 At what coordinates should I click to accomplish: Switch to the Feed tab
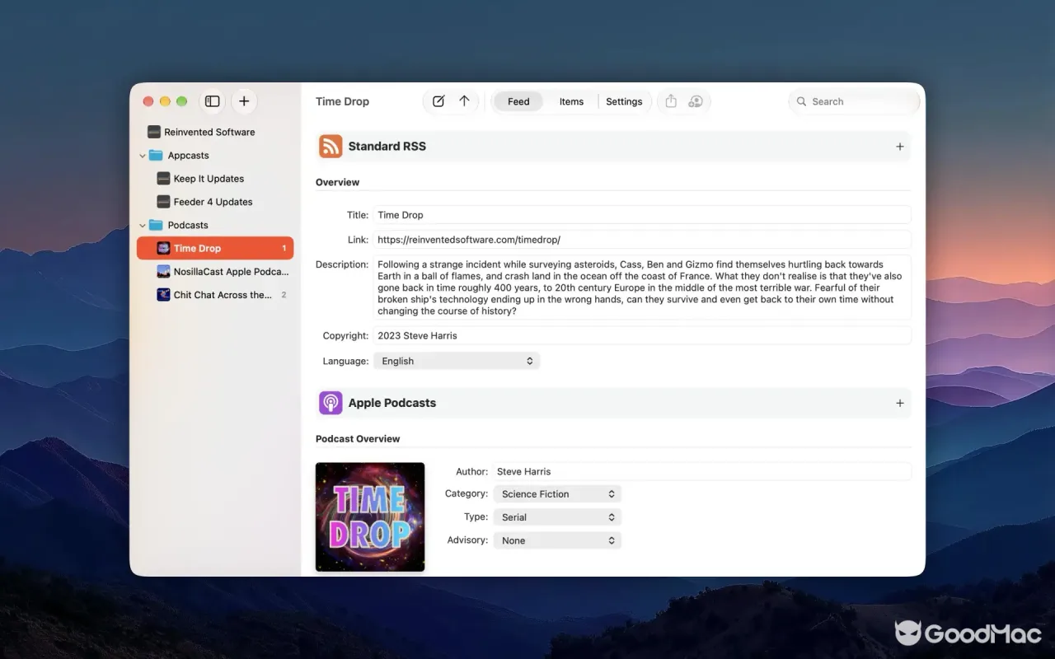pos(518,101)
